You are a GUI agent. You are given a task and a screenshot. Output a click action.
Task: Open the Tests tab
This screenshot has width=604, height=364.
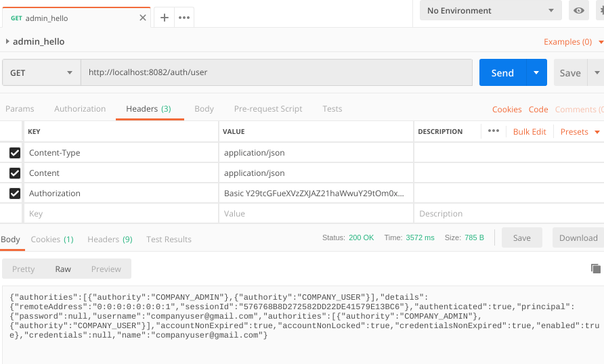click(x=332, y=109)
